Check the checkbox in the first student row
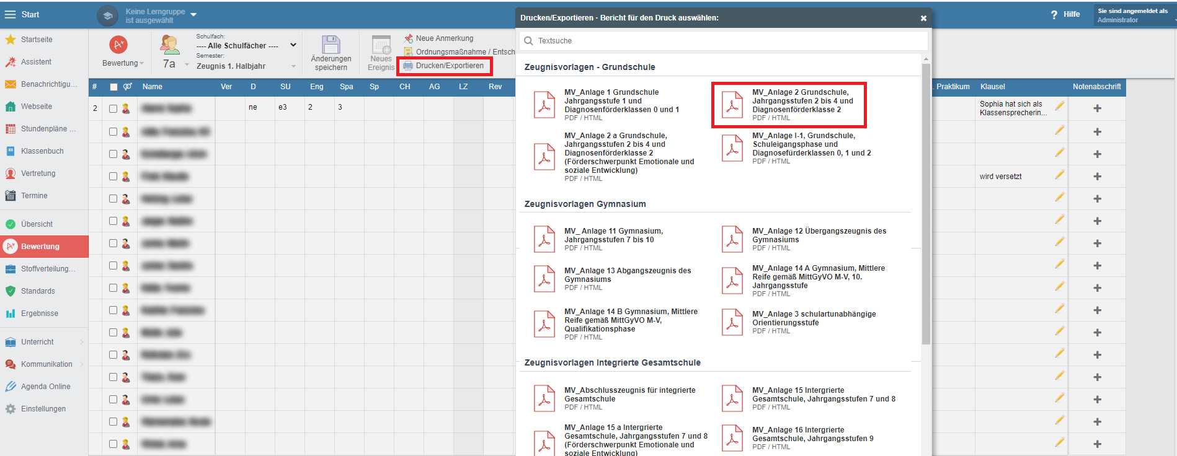The height and width of the screenshot is (456, 1177). [x=113, y=108]
